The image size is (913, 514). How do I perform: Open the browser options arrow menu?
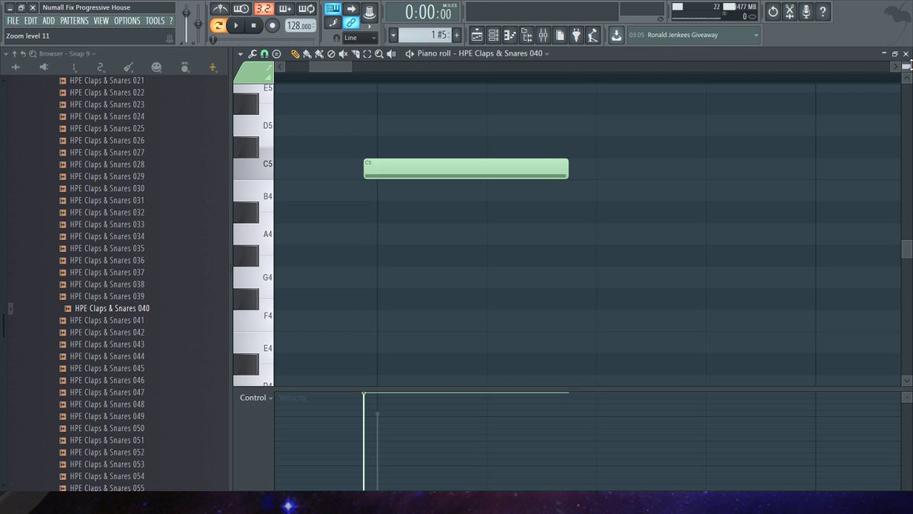click(6, 54)
